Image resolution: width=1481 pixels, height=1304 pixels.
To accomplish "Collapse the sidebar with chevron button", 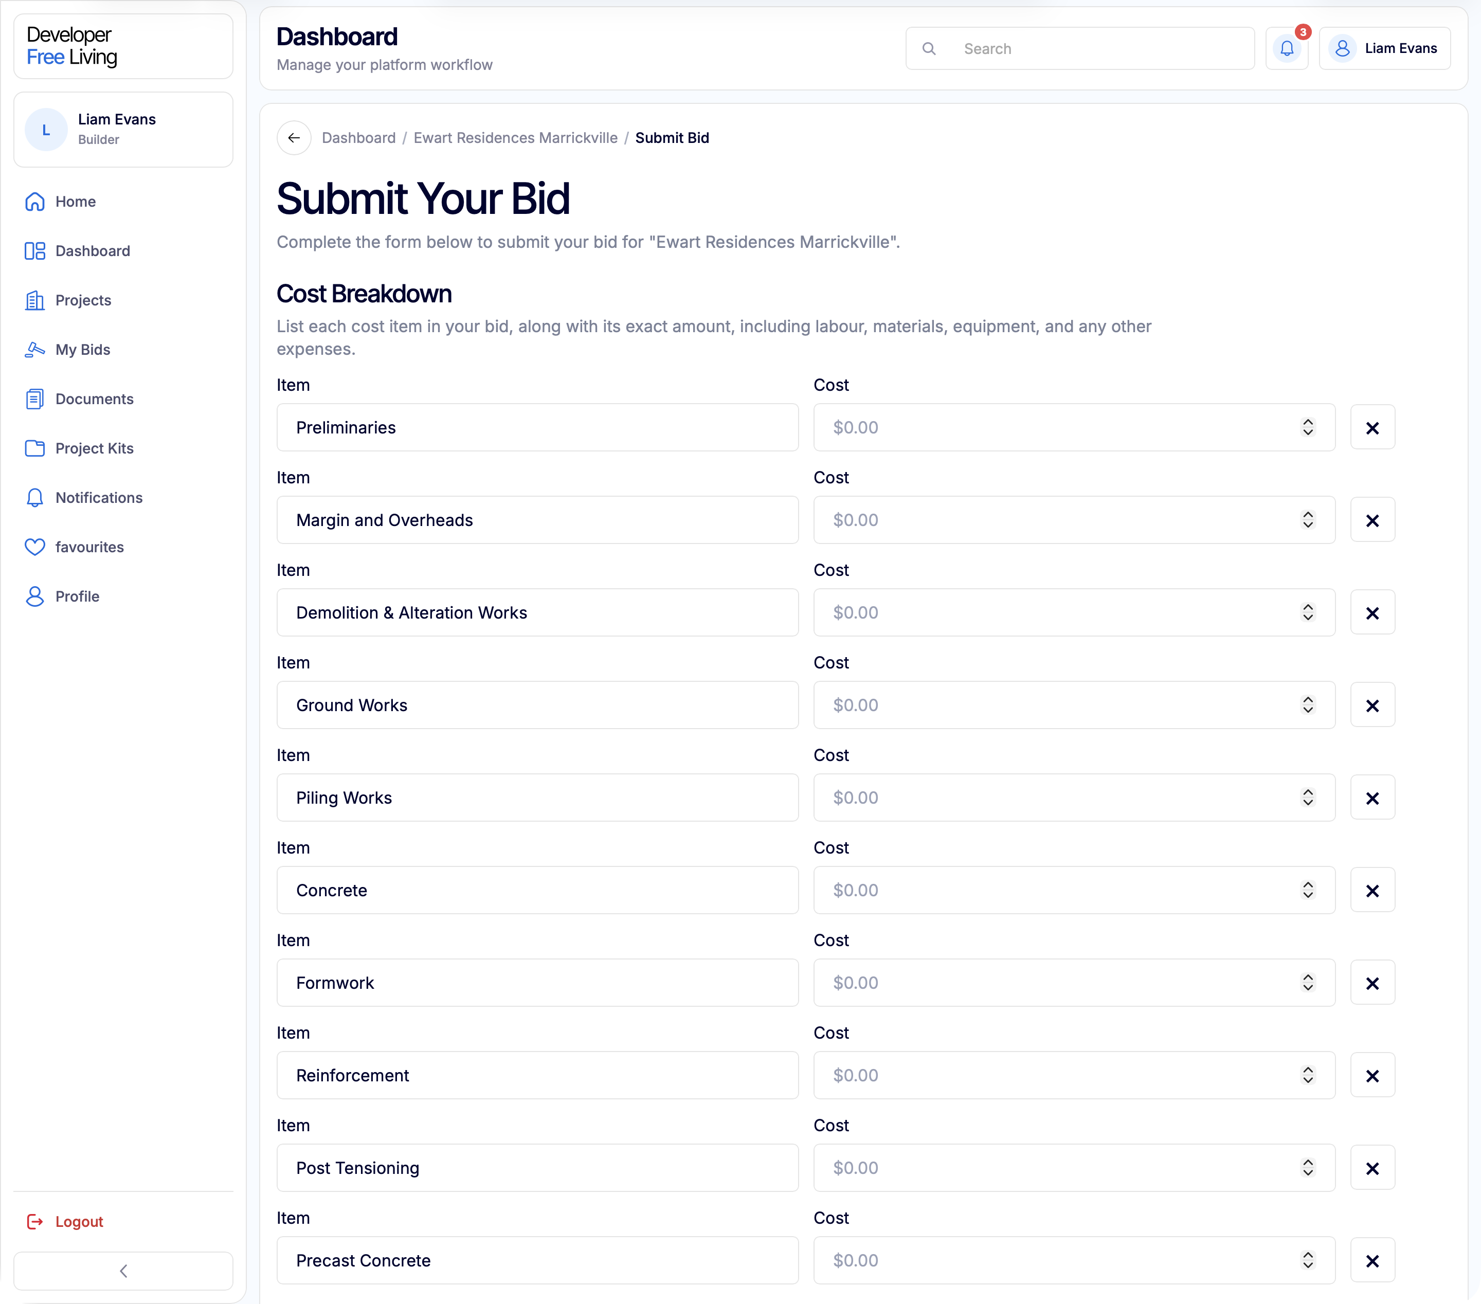I will tap(123, 1271).
